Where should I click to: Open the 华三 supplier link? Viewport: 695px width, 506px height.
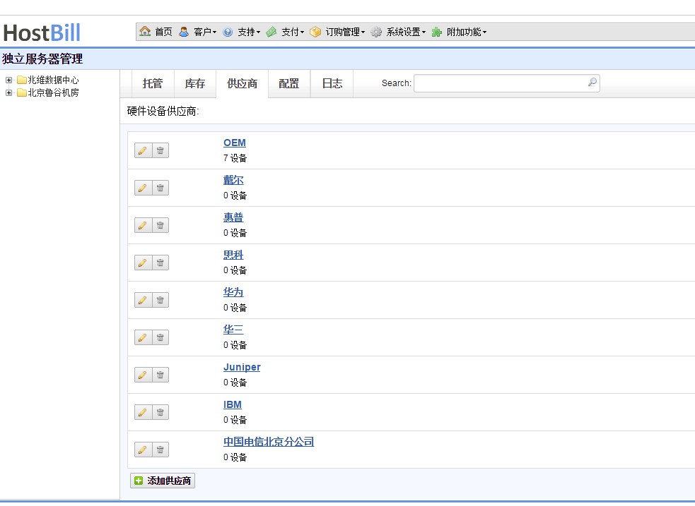233,330
